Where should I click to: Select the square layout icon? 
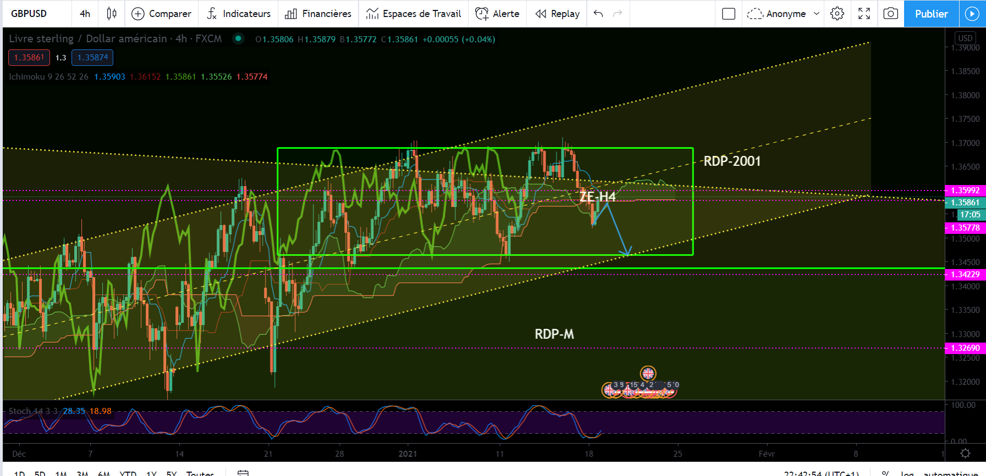pos(729,14)
